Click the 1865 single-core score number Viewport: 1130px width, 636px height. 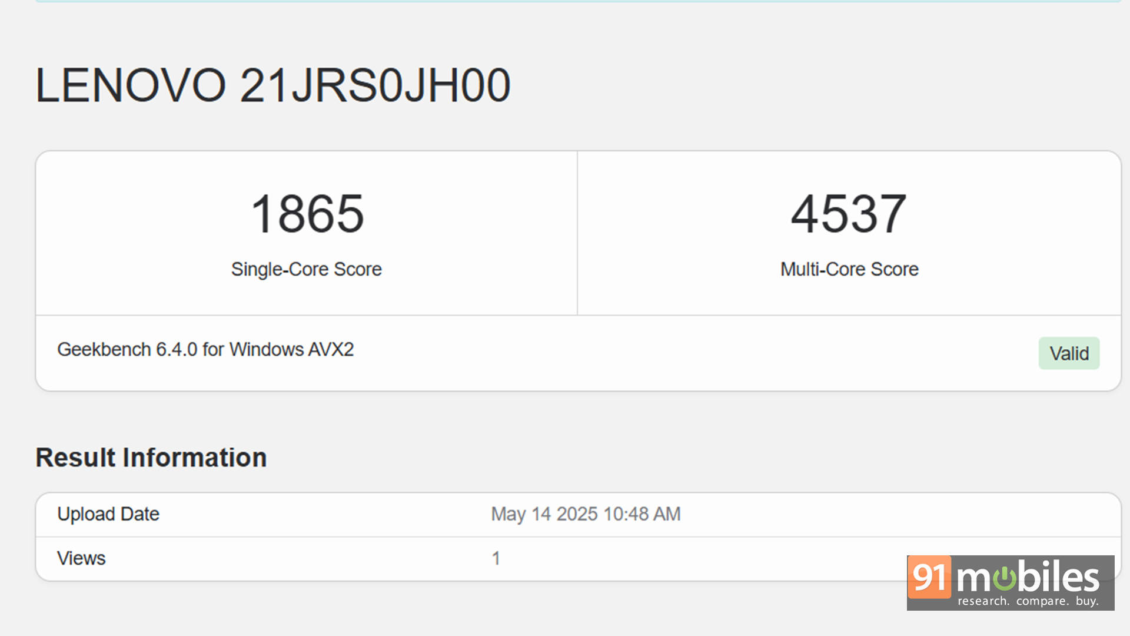(307, 214)
